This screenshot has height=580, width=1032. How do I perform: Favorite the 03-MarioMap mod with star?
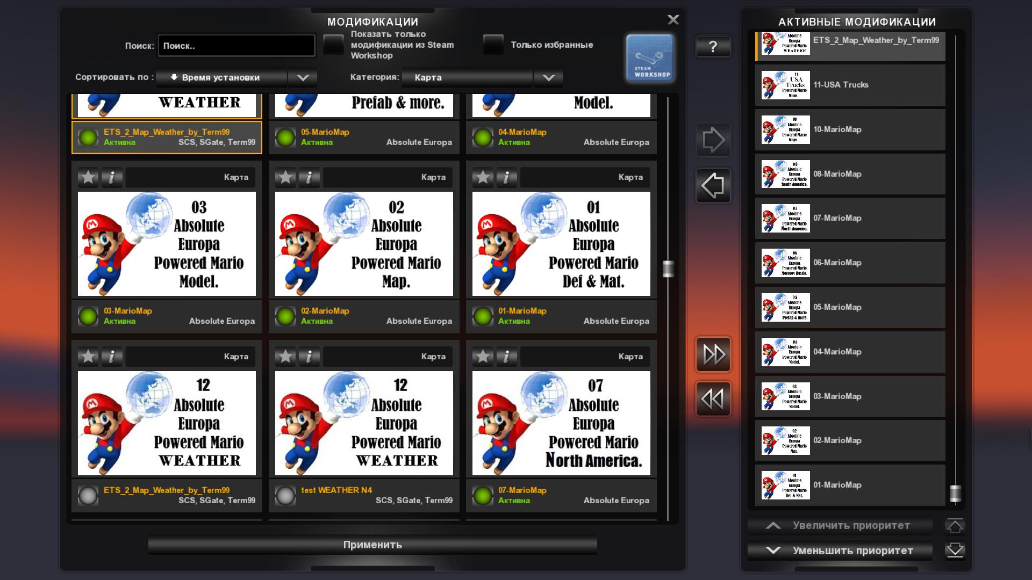pyautogui.click(x=88, y=177)
